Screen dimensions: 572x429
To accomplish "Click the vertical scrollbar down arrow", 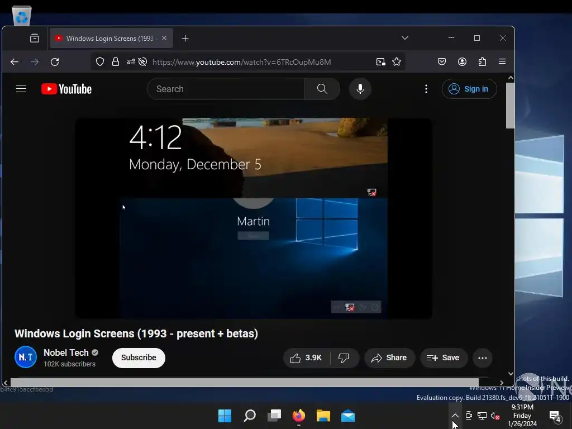I will pyautogui.click(x=511, y=374).
